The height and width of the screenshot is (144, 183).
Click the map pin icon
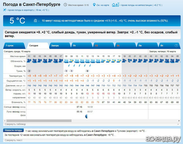[94, 5]
